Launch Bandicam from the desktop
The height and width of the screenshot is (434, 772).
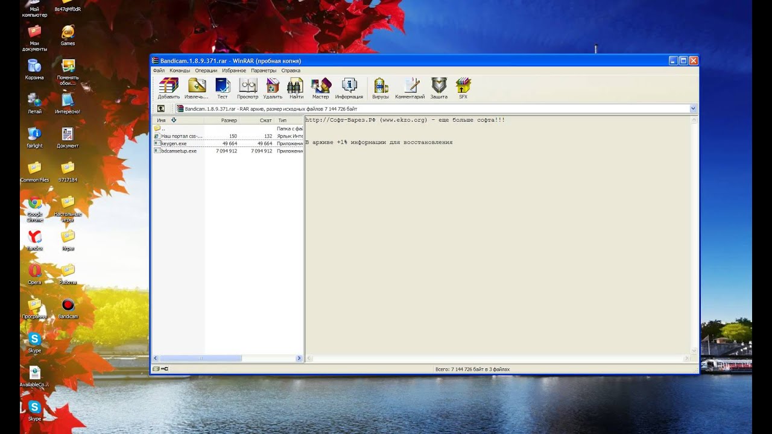pyautogui.click(x=68, y=309)
